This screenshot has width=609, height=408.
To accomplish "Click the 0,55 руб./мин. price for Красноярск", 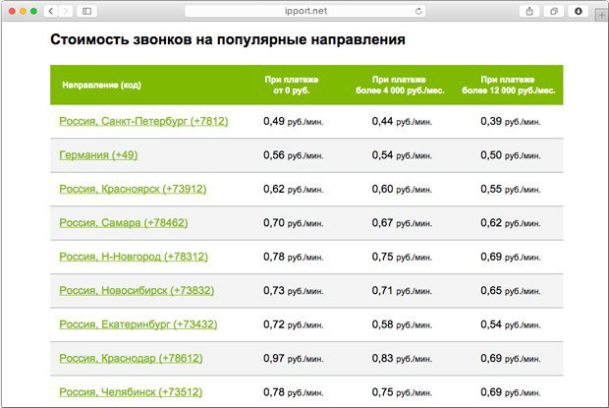I will 511,189.
